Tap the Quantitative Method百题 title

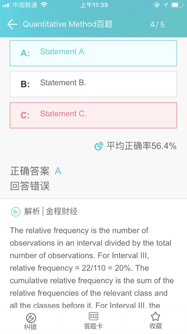68,24
